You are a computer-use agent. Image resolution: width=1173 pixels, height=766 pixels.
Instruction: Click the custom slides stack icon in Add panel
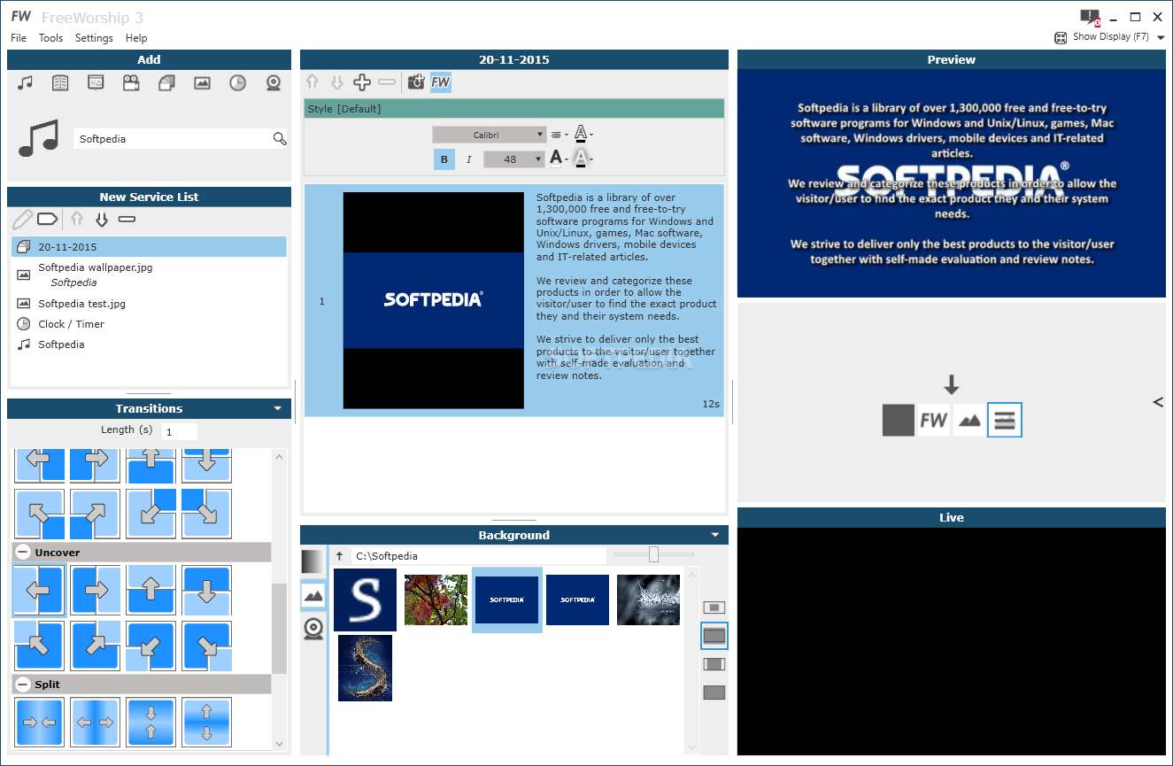point(166,82)
